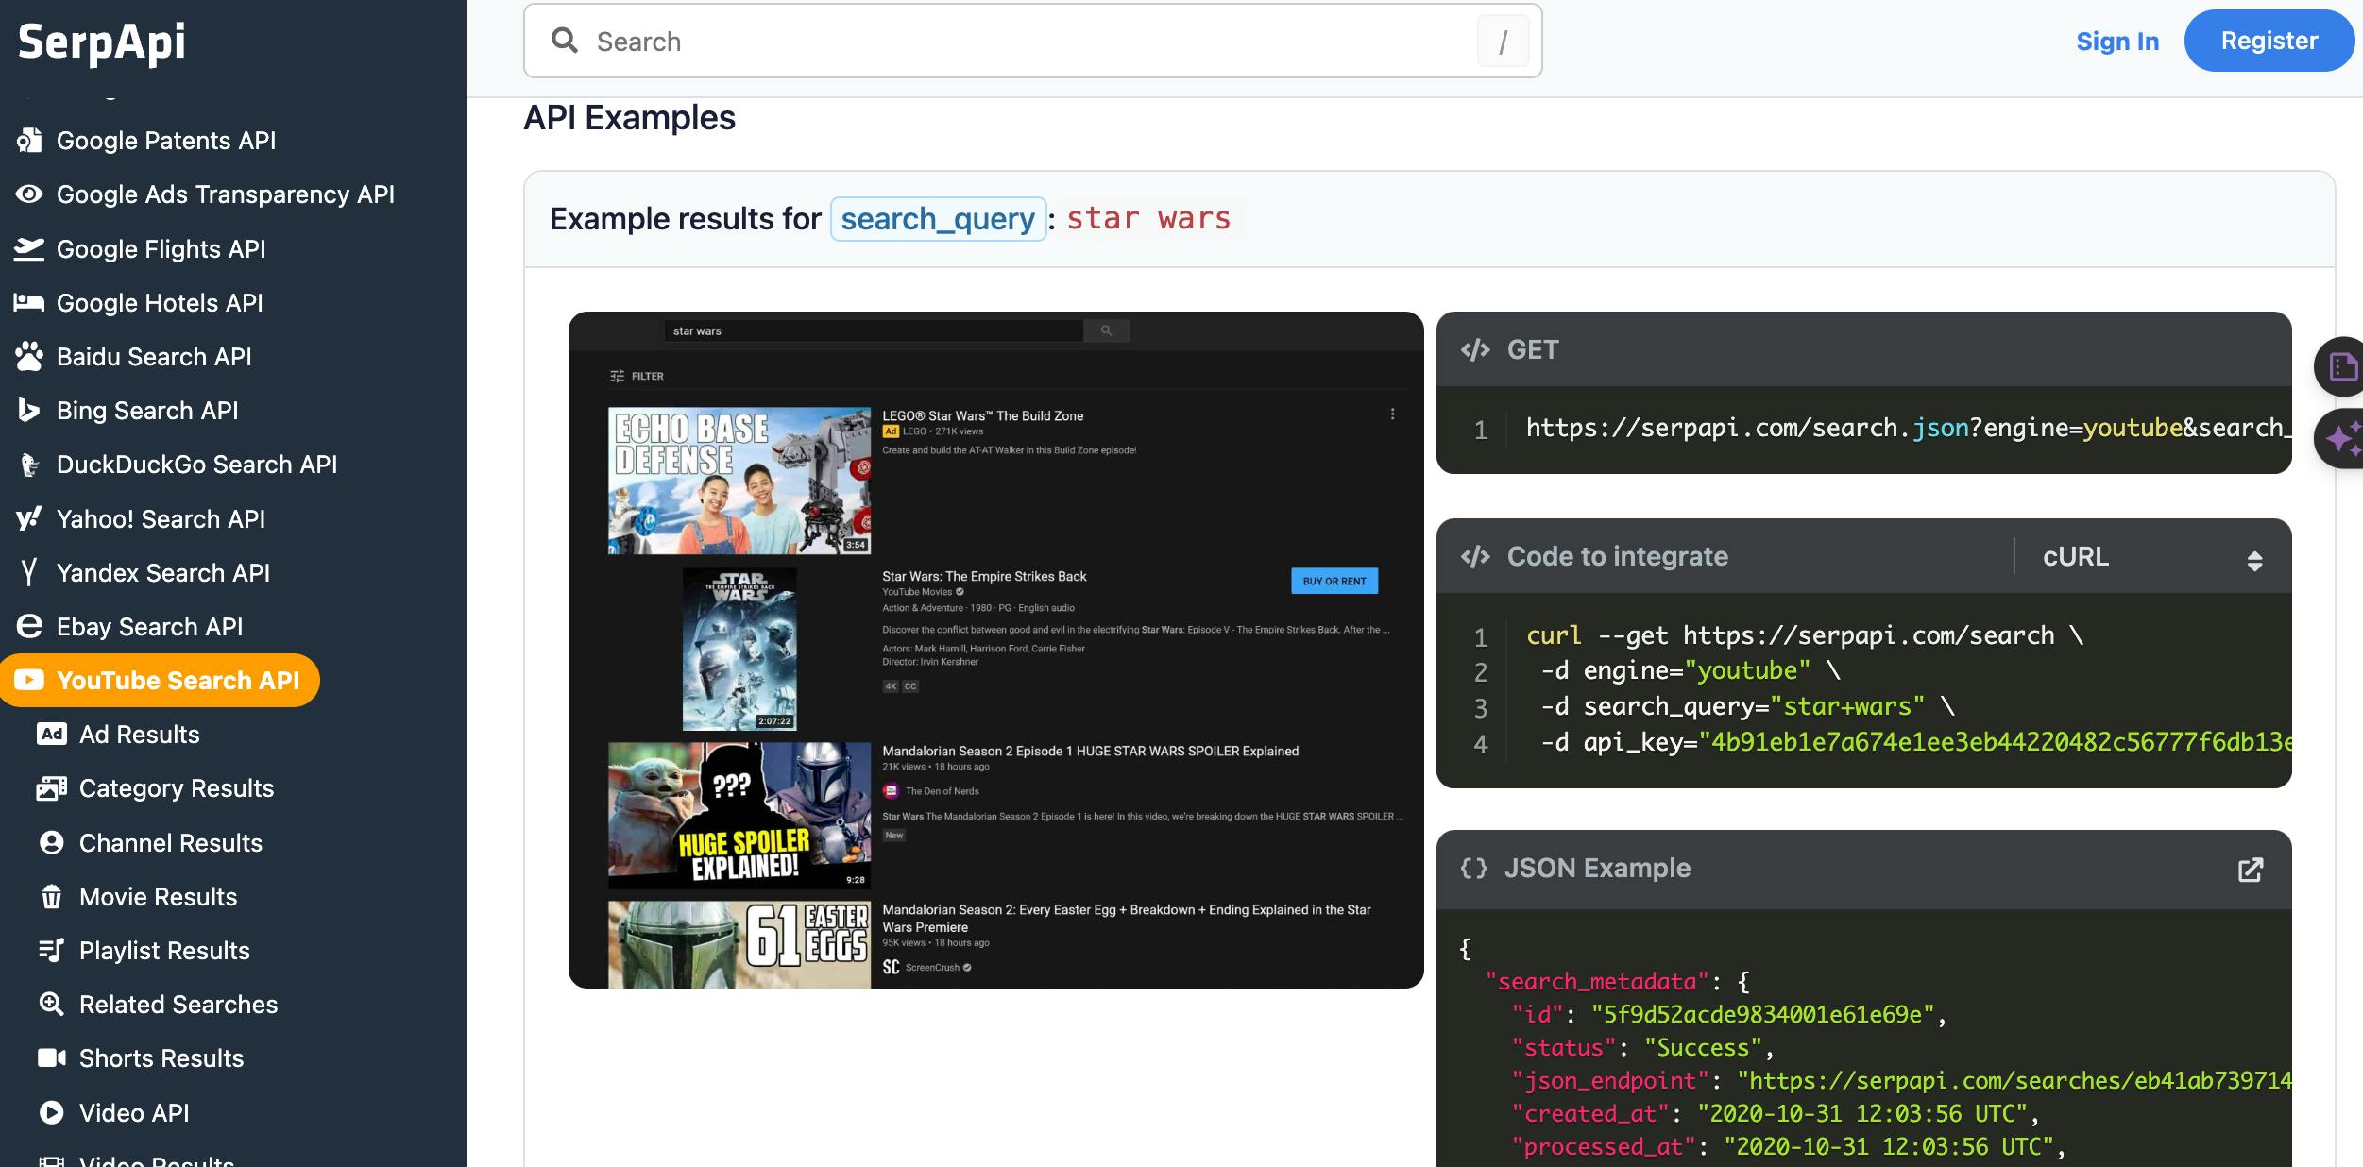Click the play circle icon beside Video API
Image resolution: width=2363 pixels, height=1167 pixels.
coord(52,1113)
